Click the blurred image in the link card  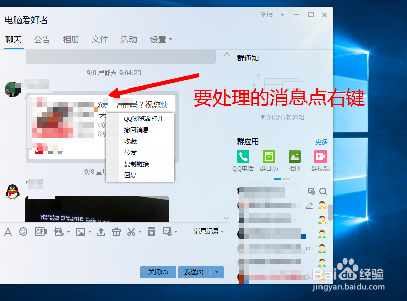pos(63,117)
